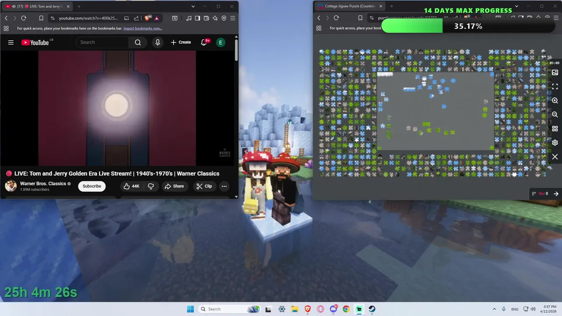Mute the audio-playing YouTube tab
Image resolution: width=562 pixels, height=316 pixels.
[x=14, y=7]
